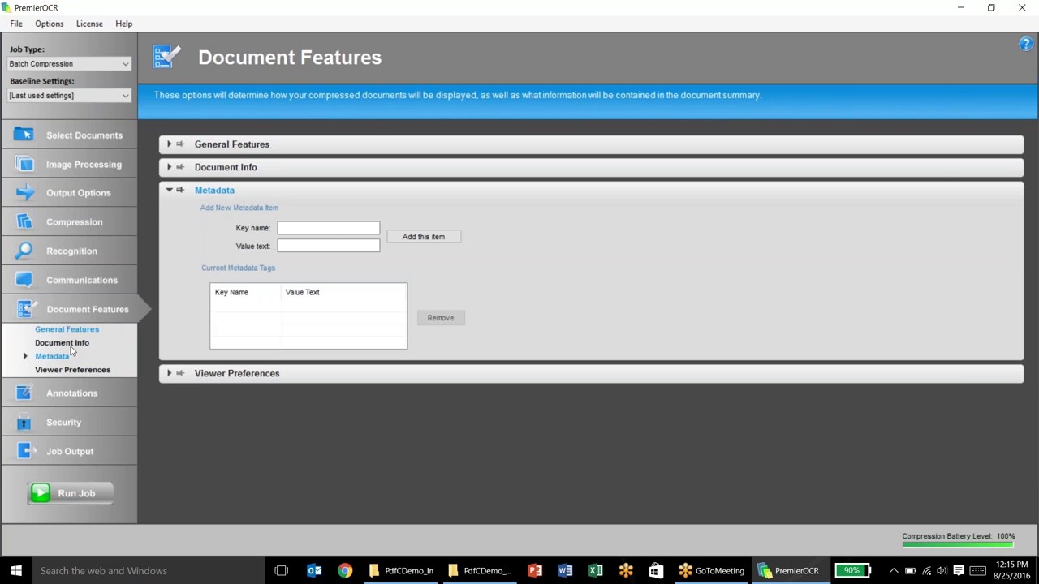Collapse the Metadata panel arrow

[169, 190]
